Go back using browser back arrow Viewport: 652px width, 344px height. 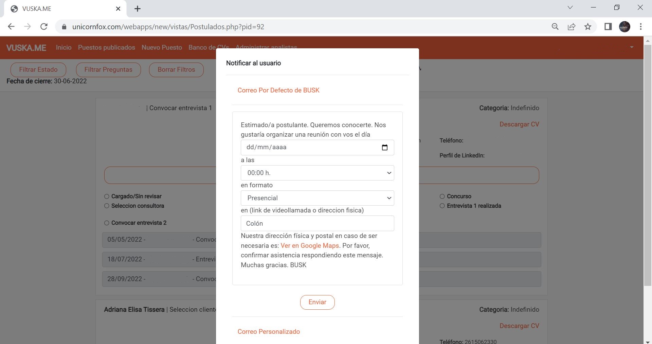click(x=11, y=27)
